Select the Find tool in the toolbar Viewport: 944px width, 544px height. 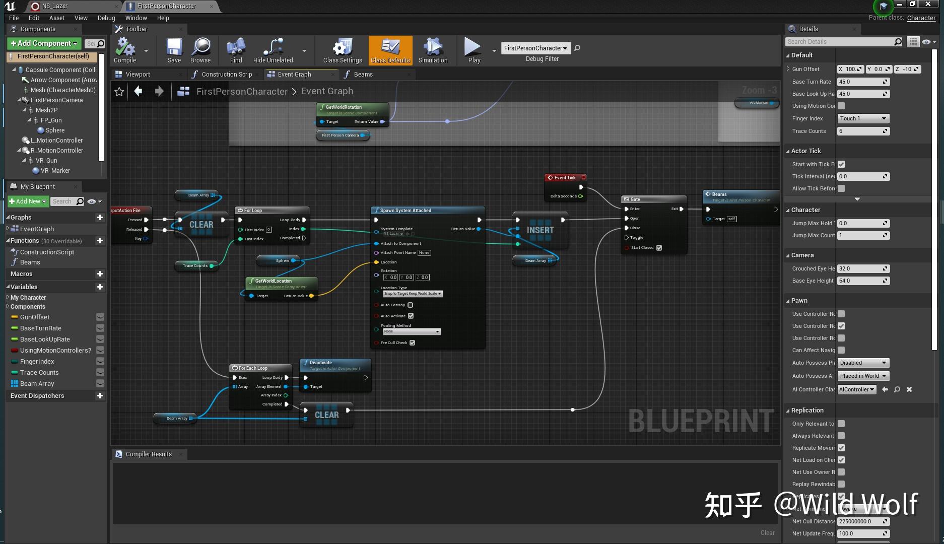pyautogui.click(x=235, y=49)
